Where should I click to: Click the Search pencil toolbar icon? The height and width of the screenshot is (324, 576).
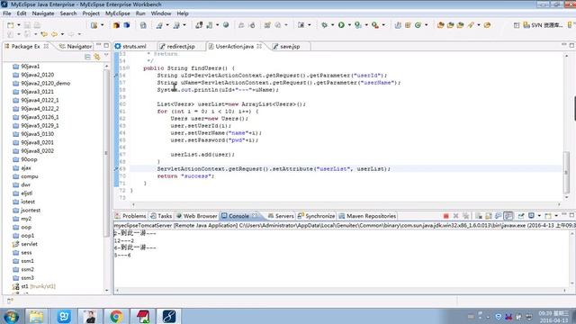pyautogui.click(x=471, y=25)
